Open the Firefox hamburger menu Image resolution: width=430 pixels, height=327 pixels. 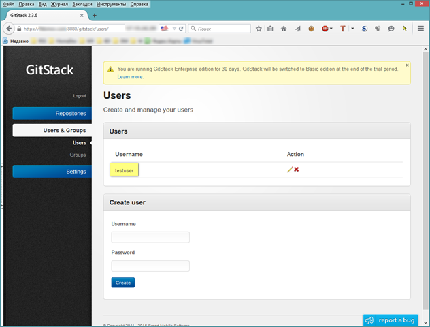pyautogui.click(x=420, y=29)
